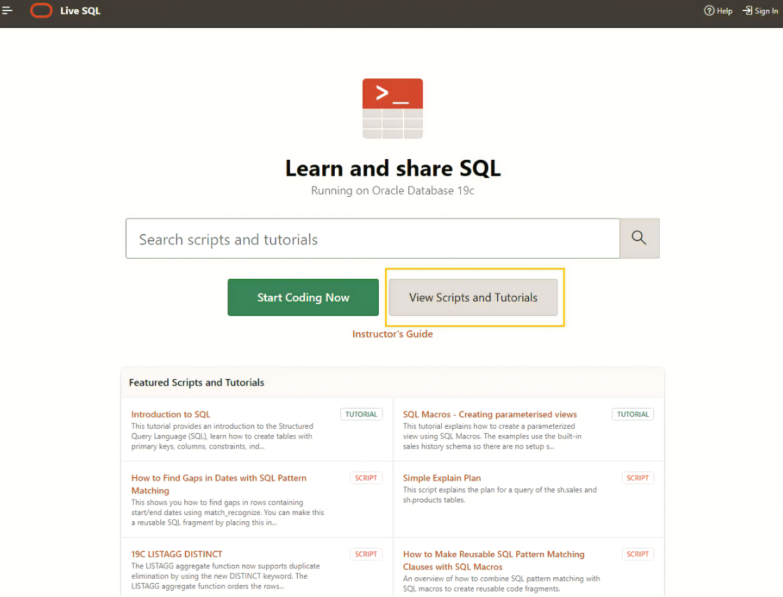Open the hamburger navigation menu
Image resolution: width=783 pixels, height=597 pixels.
point(7,11)
